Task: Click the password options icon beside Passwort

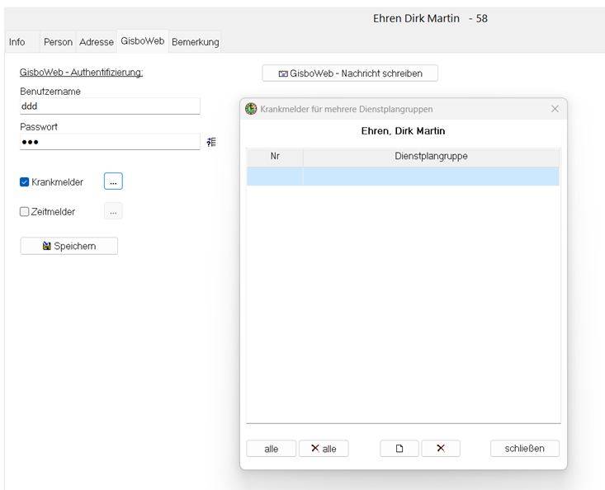Action: click(x=211, y=142)
